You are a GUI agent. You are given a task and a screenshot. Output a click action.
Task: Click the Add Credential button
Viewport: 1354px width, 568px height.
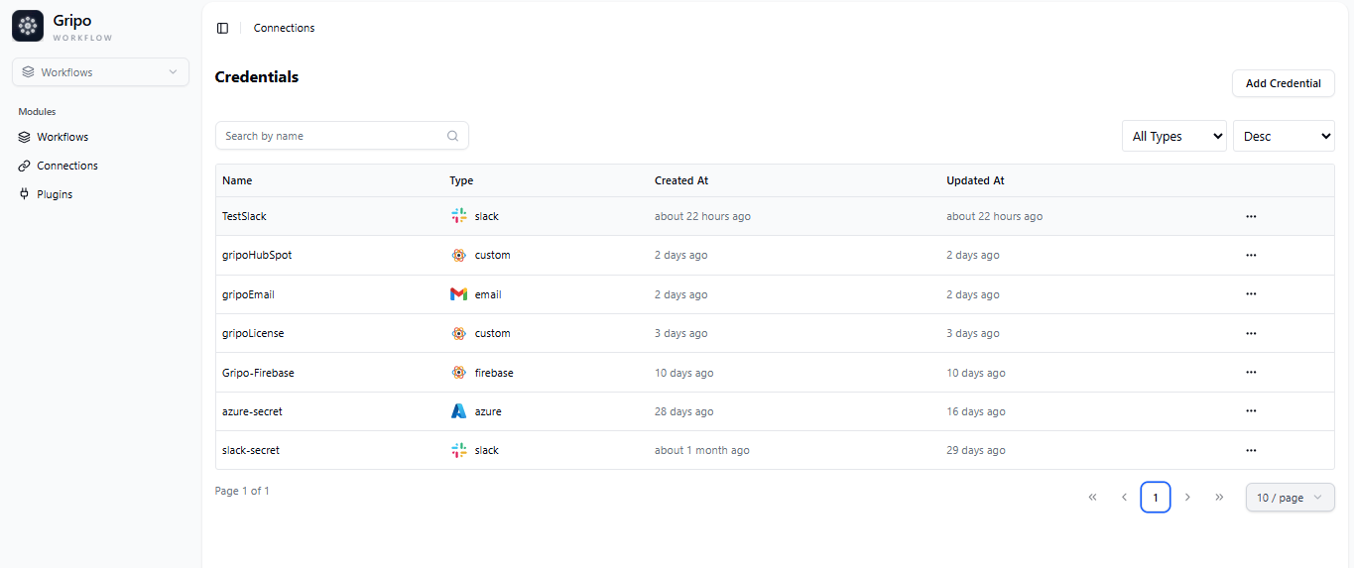coord(1283,83)
